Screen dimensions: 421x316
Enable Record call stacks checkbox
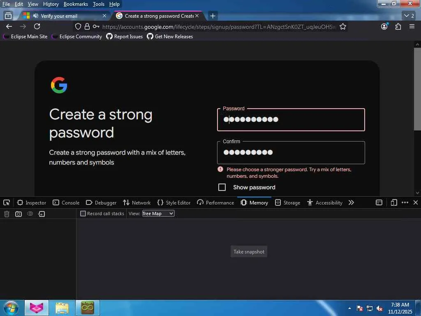click(x=83, y=214)
